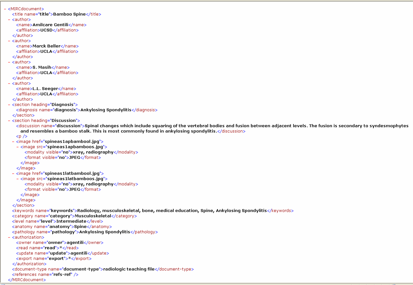The width and height of the screenshot is (413, 285).
Task: Click the update value agentili
Action: (x=79, y=253)
